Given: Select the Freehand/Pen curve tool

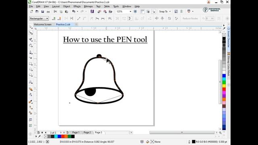Looking at the screenshot, I should 31,52.
